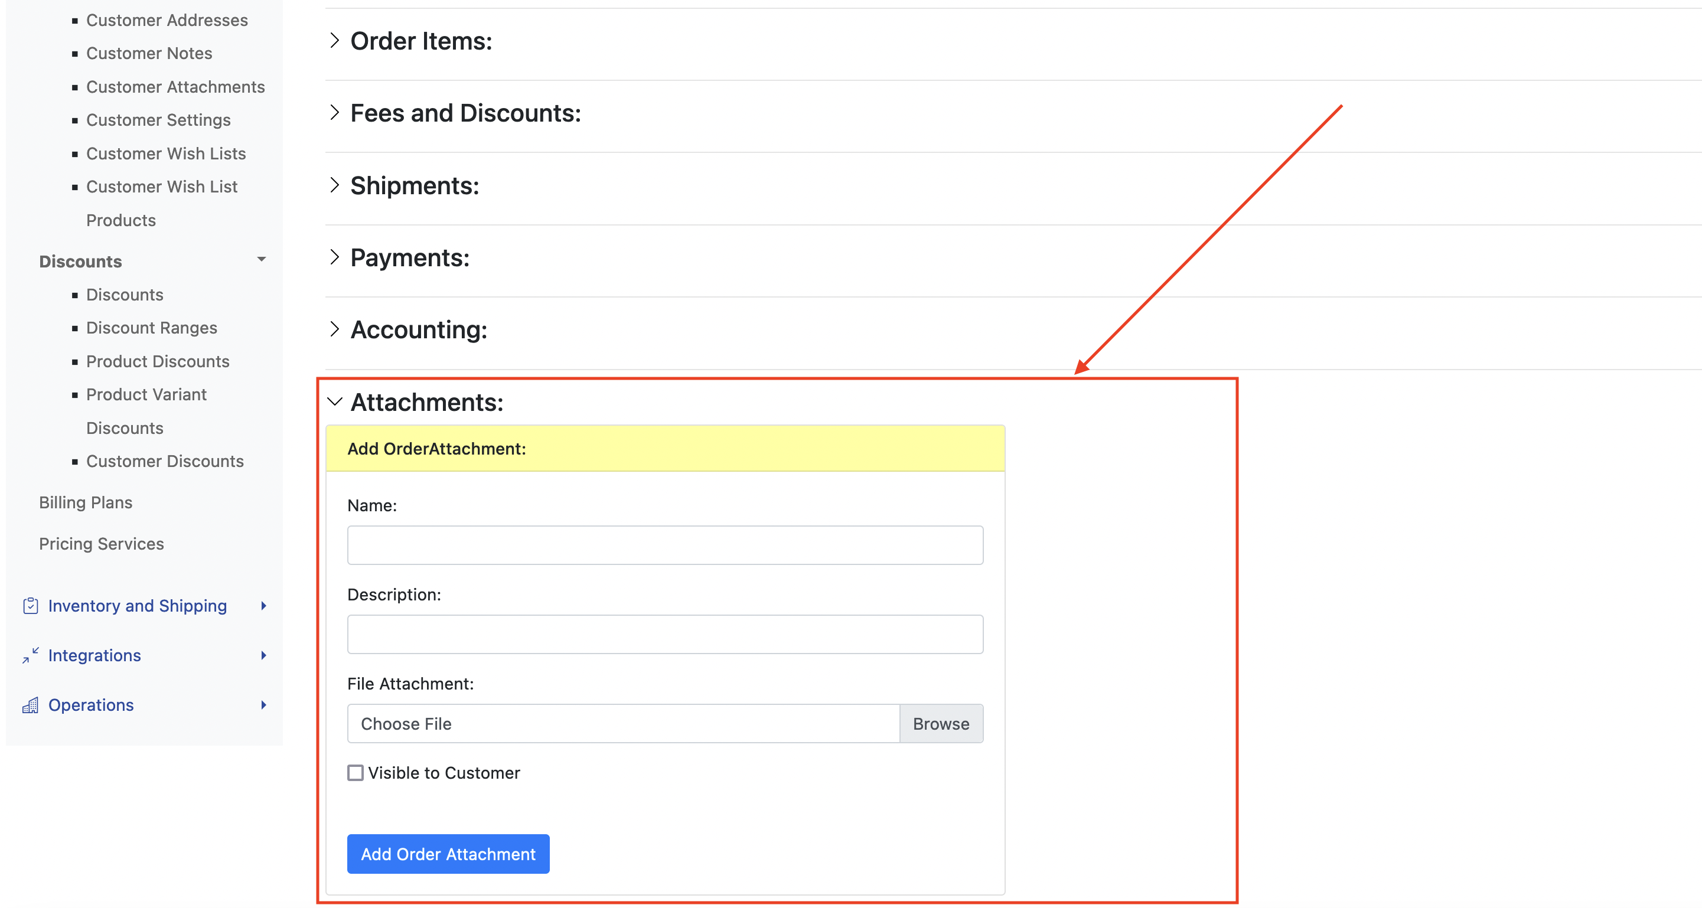Click the Inventory and Shipping label
1702x908 pixels.
[138, 606]
